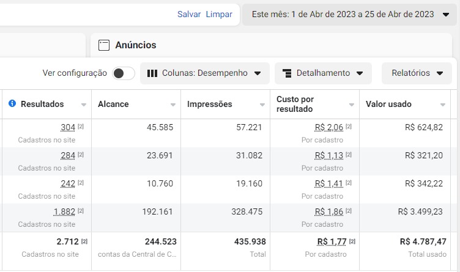
Task: Open footnote marker next to 304 results
Action: click(81, 127)
